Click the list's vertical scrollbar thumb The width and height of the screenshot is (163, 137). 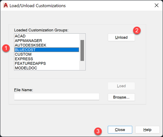82,50
